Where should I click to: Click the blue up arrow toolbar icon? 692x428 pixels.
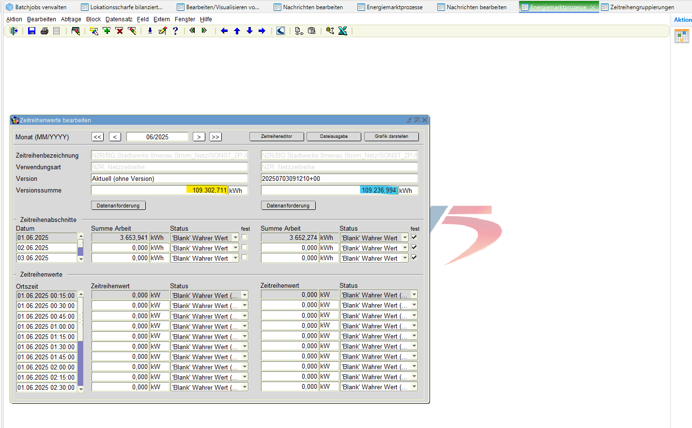(237, 31)
